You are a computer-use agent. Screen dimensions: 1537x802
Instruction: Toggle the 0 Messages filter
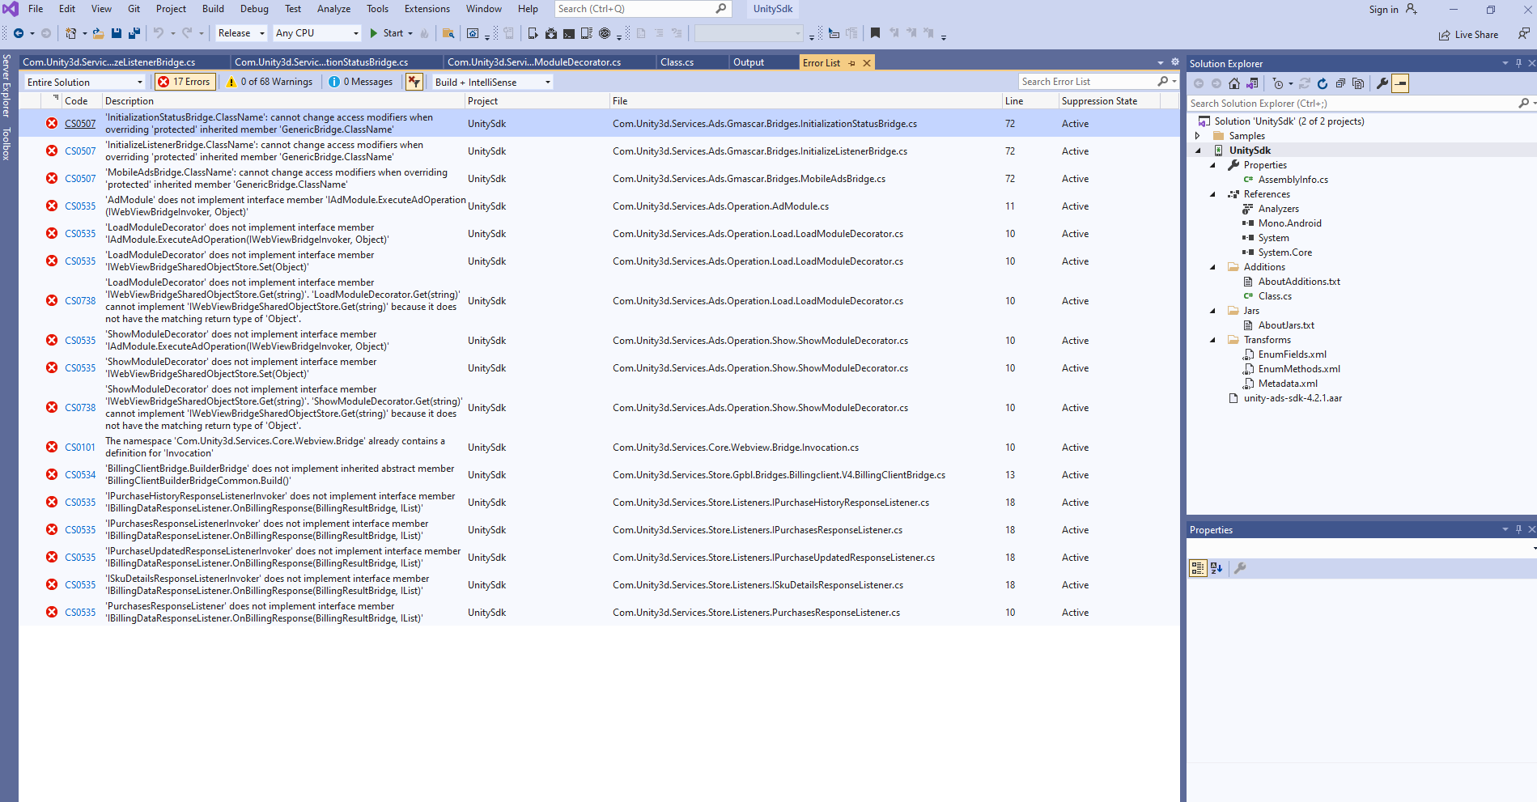[361, 82]
